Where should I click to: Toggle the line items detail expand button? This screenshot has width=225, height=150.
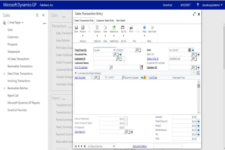[198, 73]
